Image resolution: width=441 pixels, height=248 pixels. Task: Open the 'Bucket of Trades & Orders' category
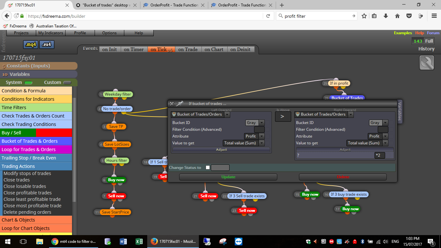coord(36,141)
